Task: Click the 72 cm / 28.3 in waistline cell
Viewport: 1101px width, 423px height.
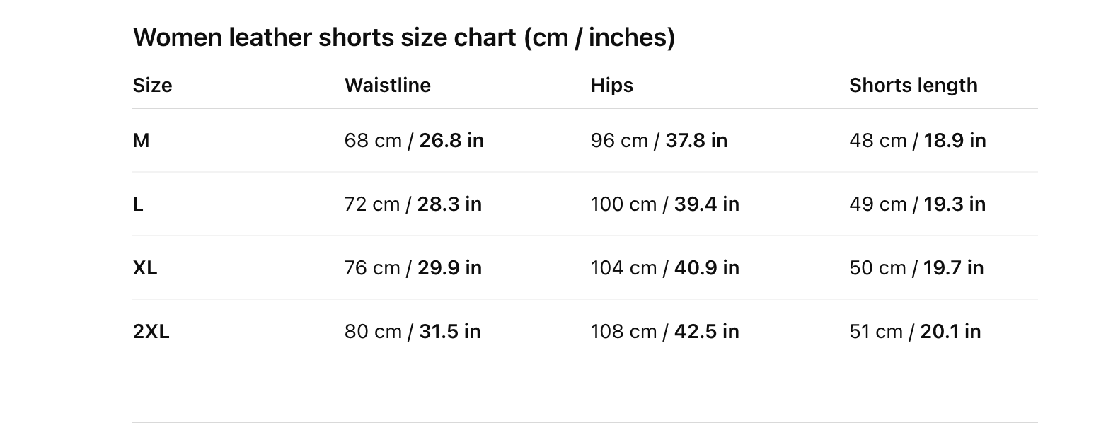Action: click(x=413, y=204)
